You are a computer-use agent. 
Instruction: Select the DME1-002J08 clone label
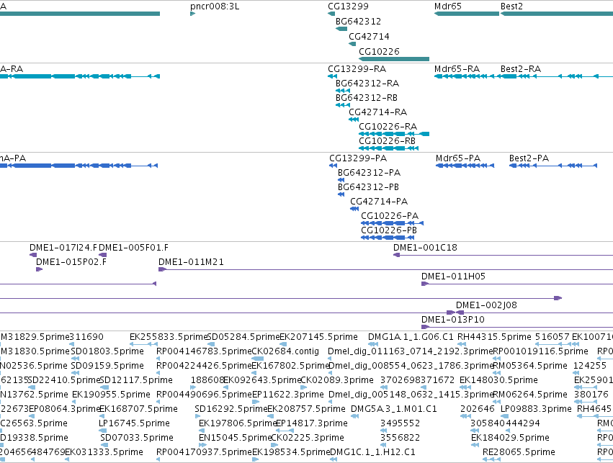486,306
